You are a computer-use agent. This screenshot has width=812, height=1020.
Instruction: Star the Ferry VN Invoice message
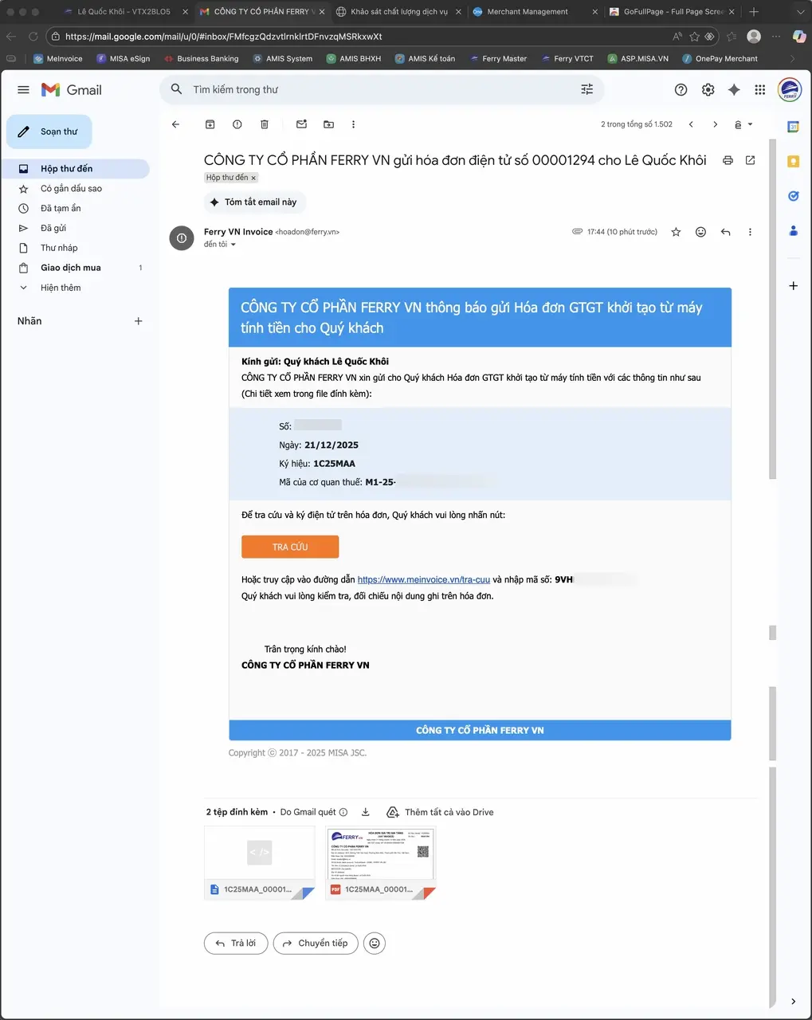pyautogui.click(x=675, y=232)
